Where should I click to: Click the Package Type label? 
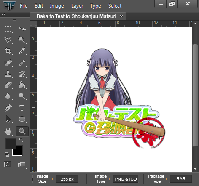click(156, 179)
